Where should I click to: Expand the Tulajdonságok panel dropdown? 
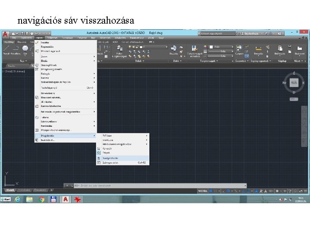coord(209,61)
